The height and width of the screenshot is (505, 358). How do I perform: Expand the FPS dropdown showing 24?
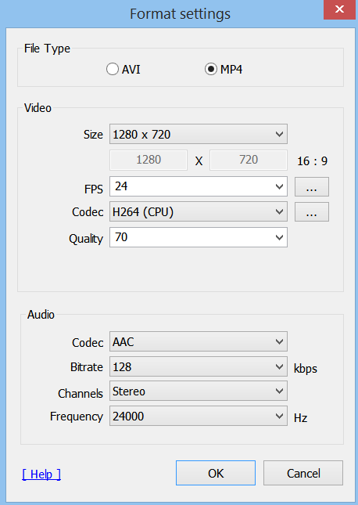point(199,186)
